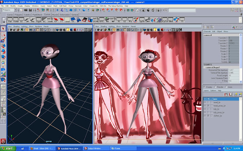The width and height of the screenshot is (243, 151).
Task: Select the Anim layer radio button
Action: pyautogui.click(x=226, y=87)
